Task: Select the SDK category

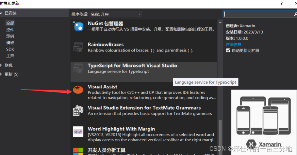Action: click(10, 49)
